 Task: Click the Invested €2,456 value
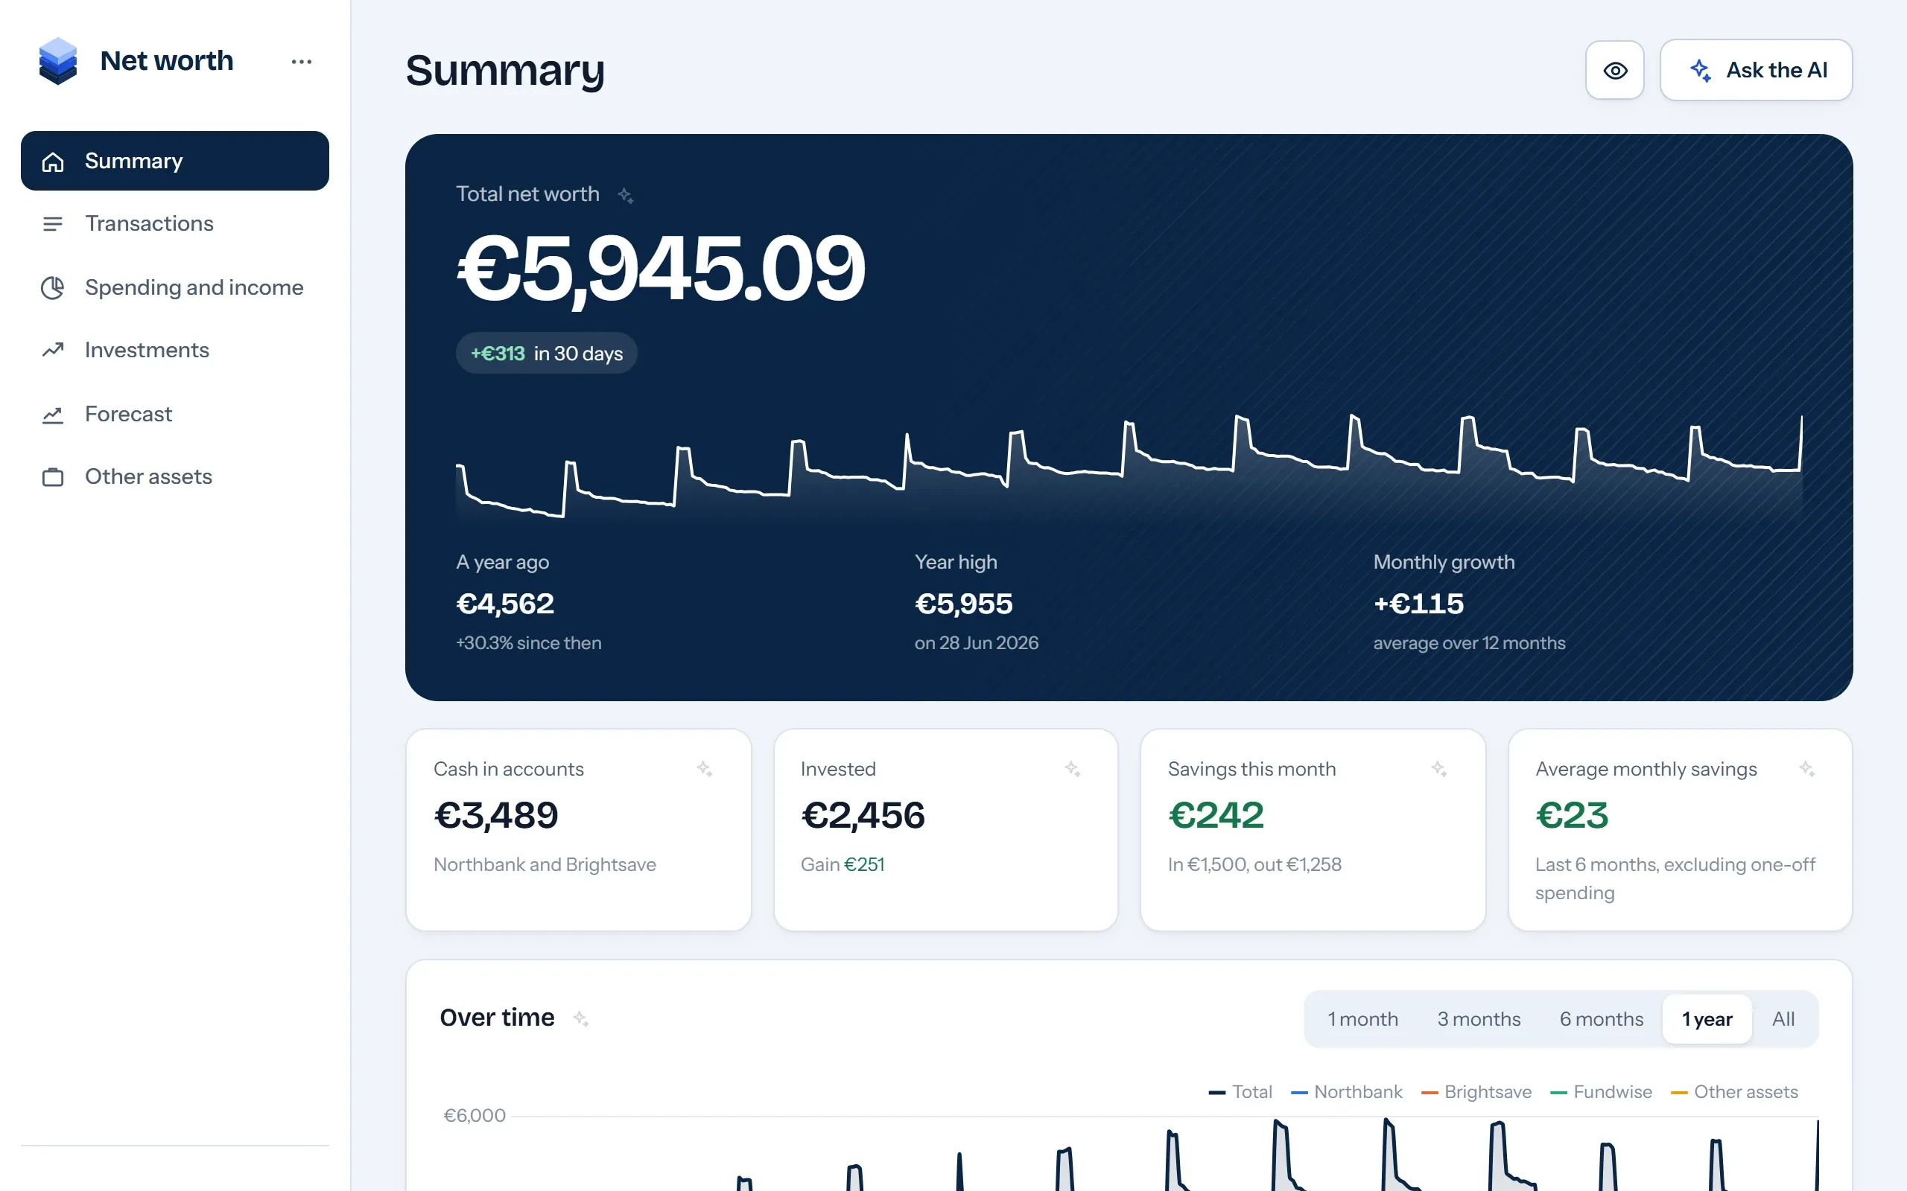click(x=863, y=815)
